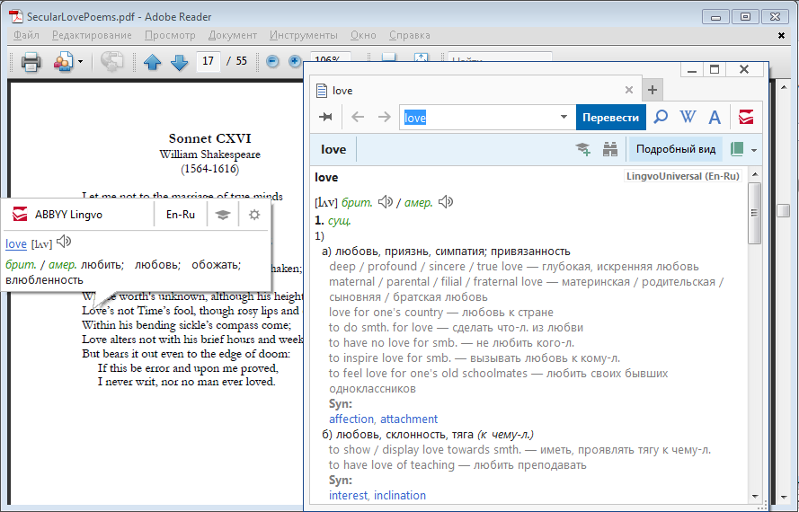Viewport: 799px width, 512px height.
Task: Print the PDF using the printer icon
Action: coord(31,62)
